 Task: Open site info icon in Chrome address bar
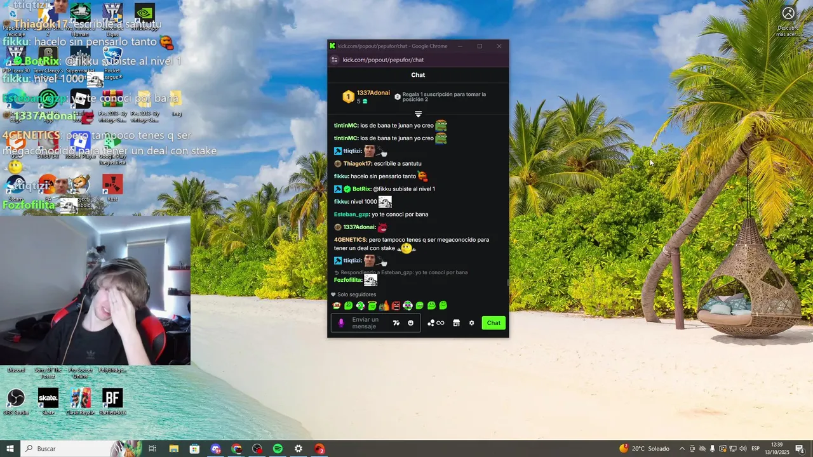(335, 60)
